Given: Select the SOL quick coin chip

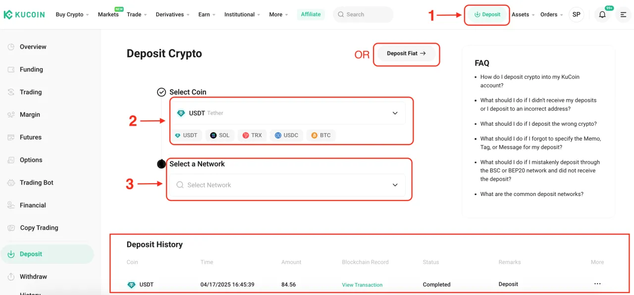Looking at the screenshot, I should 220,135.
